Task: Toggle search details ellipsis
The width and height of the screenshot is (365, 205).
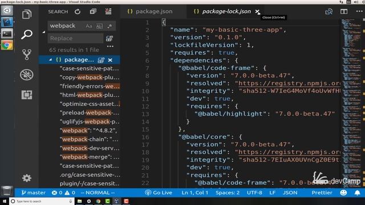Action: (x=110, y=47)
